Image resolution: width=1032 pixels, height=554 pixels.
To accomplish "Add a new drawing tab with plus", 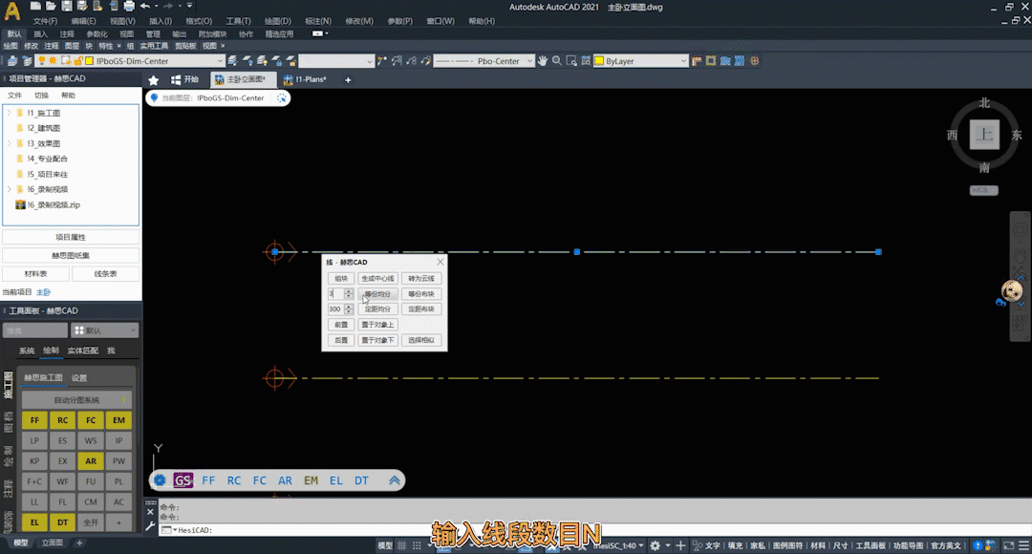I will [x=348, y=79].
